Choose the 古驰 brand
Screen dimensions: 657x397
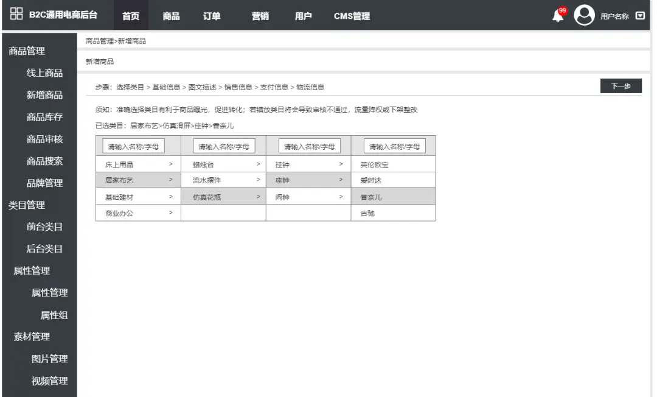point(367,213)
